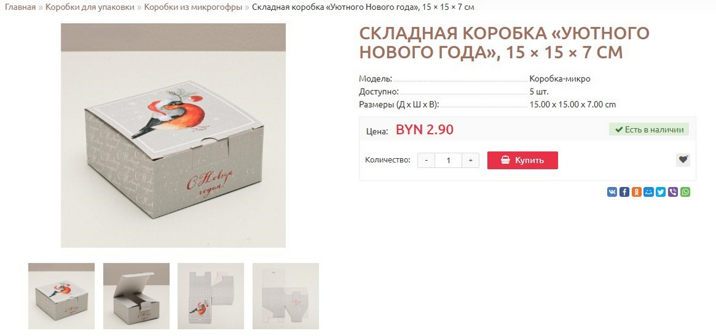Share product via WhatsApp
The width and height of the screenshot is (716, 336).
(685, 192)
